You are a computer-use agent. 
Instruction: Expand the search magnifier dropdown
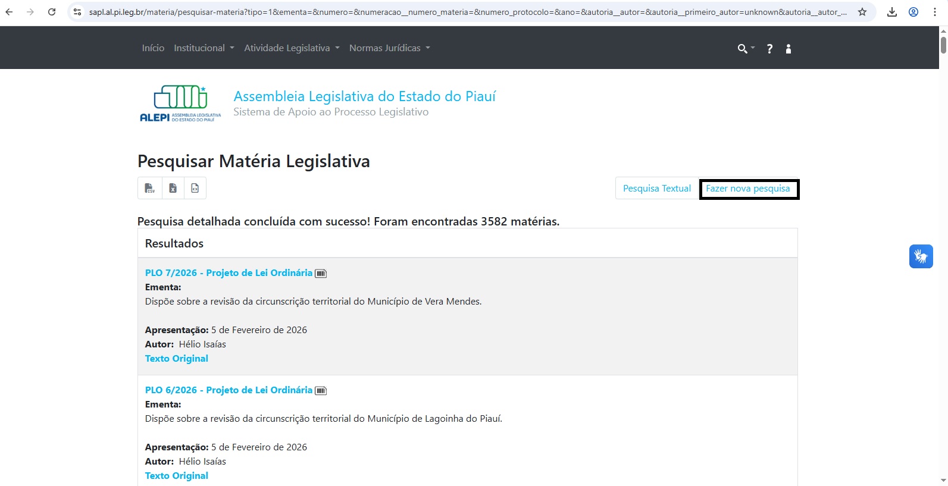[x=745, y=49]
